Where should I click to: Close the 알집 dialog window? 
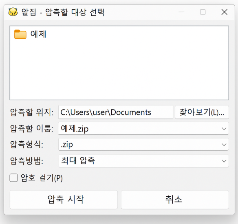pos(224,12)
